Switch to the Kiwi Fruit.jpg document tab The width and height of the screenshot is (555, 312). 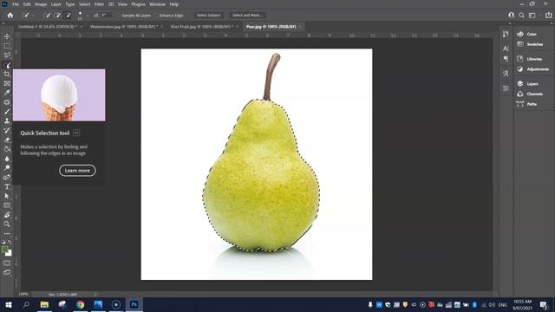point(202,27)
